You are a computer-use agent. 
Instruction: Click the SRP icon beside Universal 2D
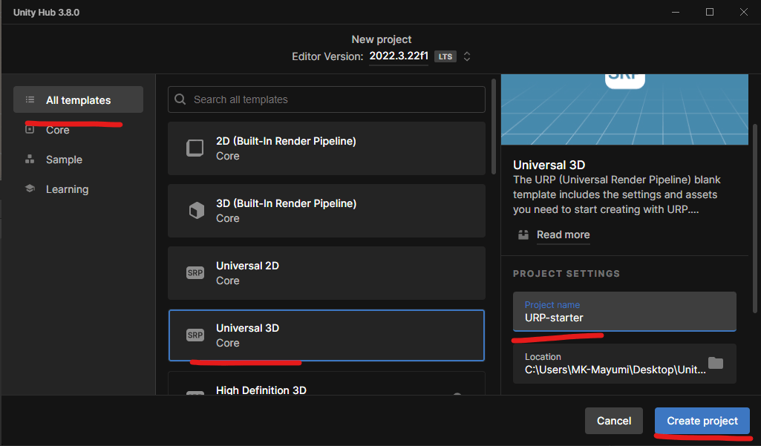(195, 273)
